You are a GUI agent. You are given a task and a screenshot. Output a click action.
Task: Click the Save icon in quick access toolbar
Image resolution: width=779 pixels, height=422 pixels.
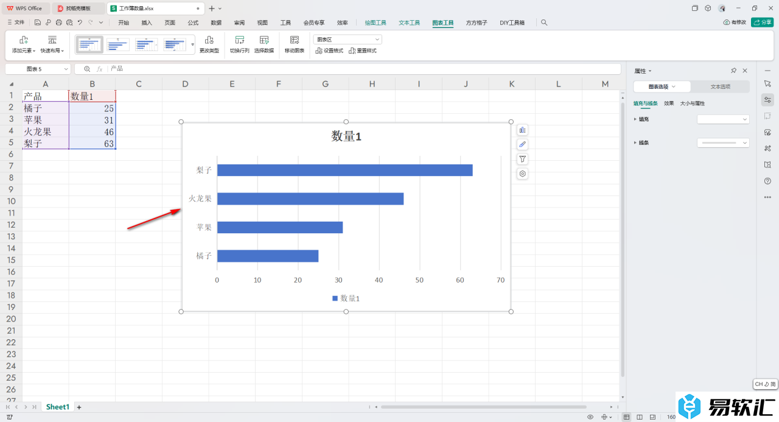[38, 23]
